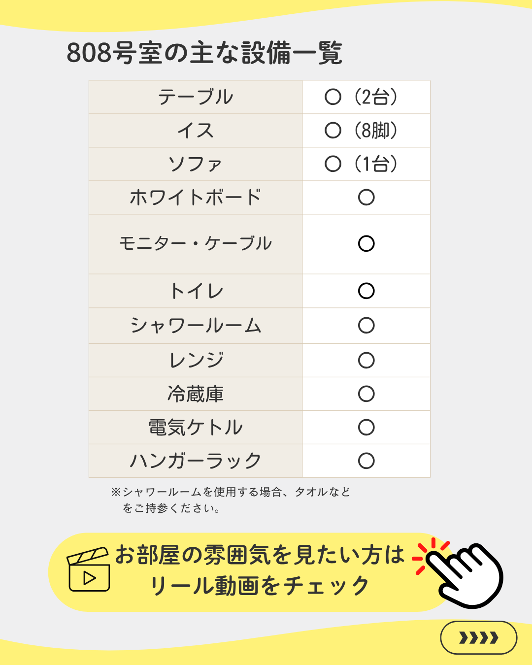Viewport: 532px width, 665px height.
Task: Click the circle mark for ホワイトボード
Action: 366,198
